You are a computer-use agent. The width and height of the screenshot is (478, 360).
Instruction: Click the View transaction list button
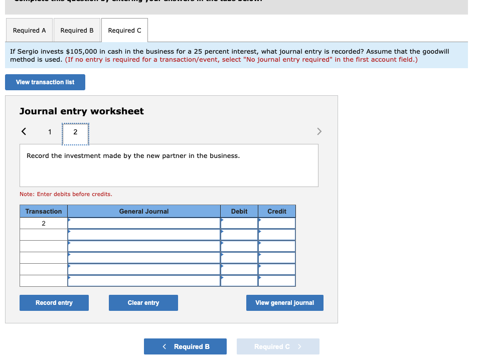[x=45, y=82]
